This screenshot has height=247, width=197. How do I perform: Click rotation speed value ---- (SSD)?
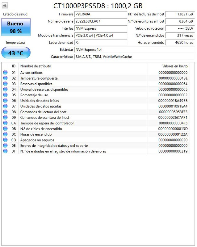pyautogui.click(x=180, y=28)
